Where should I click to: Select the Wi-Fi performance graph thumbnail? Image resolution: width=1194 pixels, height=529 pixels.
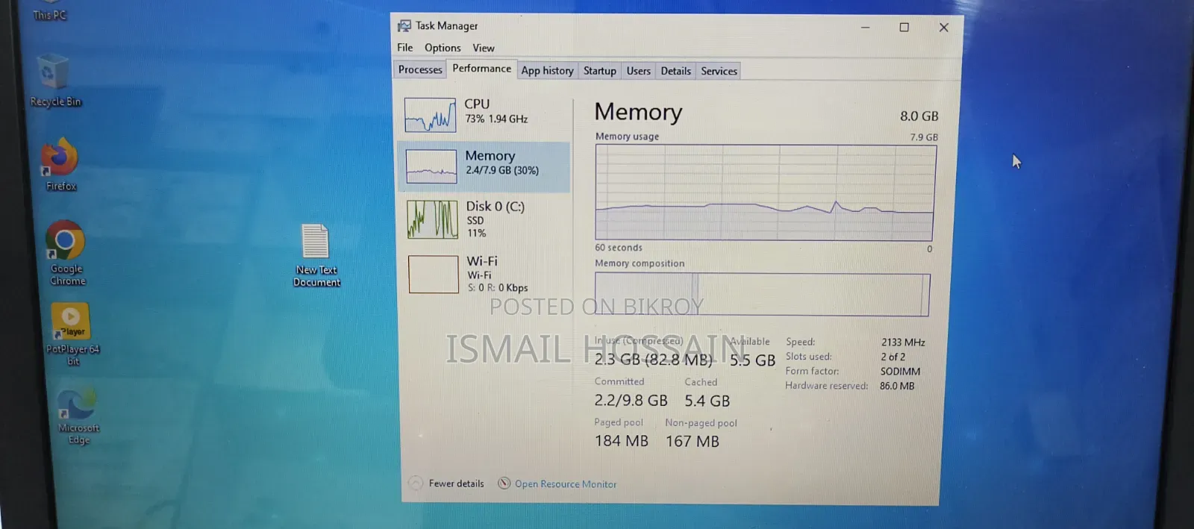tap(434, 274)
